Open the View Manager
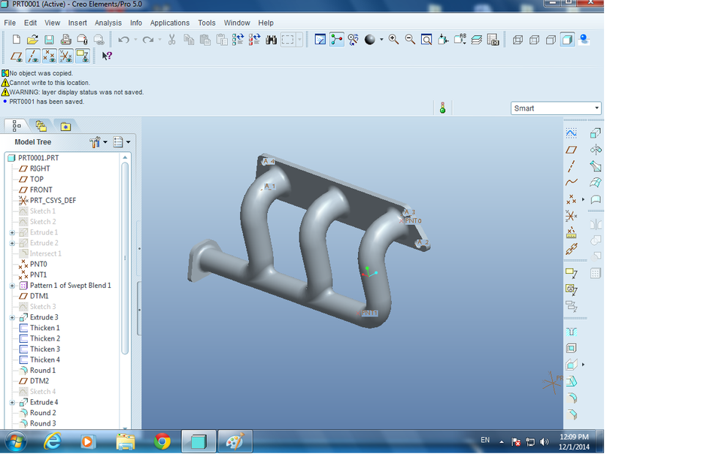Viewport: 722px width, 476px height. point(493,39)
